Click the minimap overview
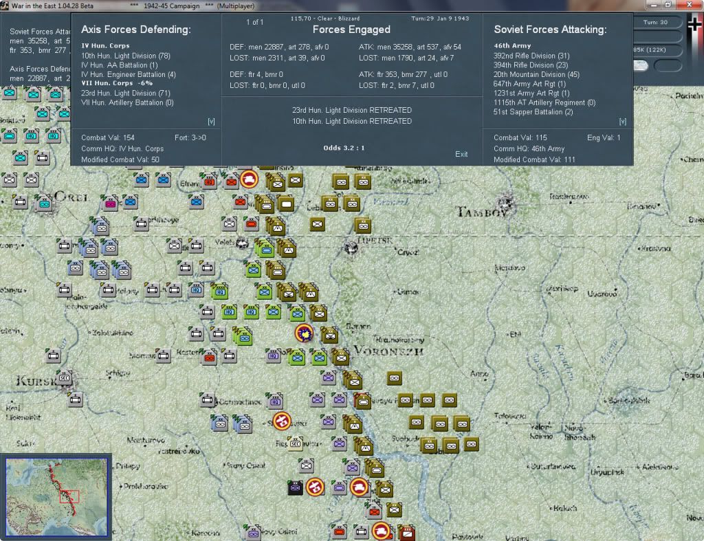Screen dimensions: 704x541 coord(56,497)
